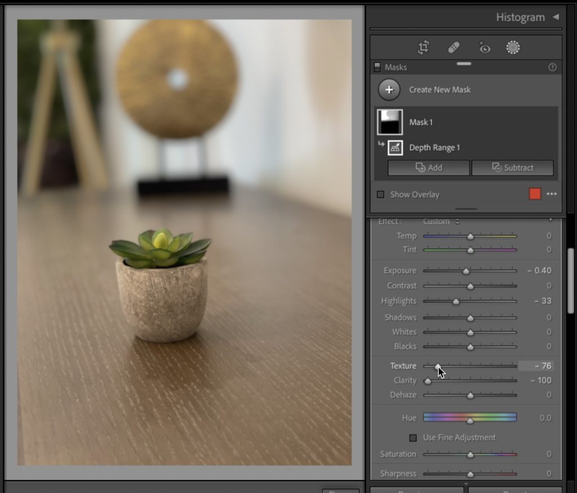
Task: Open the Effect Custom preset dropdown
Action: (441, 222)
